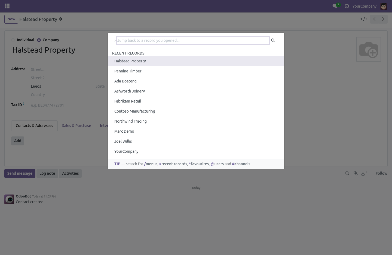The height and width of the screenshot is (255, 392).
Task: Select Ada Boateng in recent records
Action: tap(196, 81)
